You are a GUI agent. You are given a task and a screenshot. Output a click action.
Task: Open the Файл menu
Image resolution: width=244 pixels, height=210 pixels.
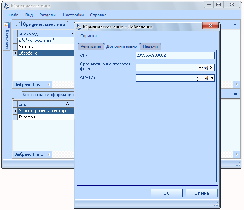[13, 15]
